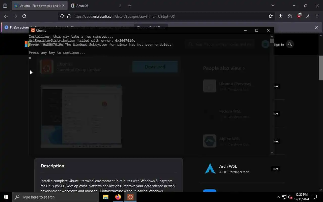The image size is (323, 202).
Task: Open the Ubuntu console window system menu icon
Action: [x=33, y=30]
